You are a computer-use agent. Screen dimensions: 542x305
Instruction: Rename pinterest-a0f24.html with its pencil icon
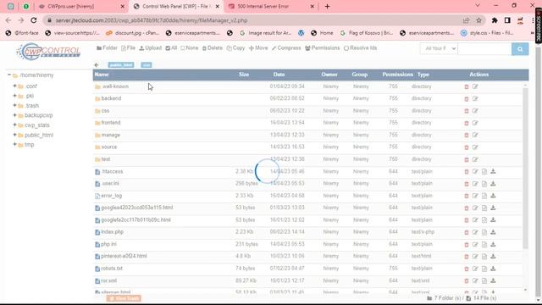475,257
